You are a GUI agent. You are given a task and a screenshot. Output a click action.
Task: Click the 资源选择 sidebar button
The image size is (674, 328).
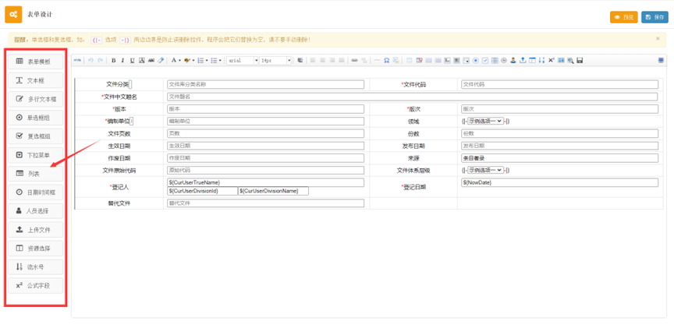click(x=35, y=249)
